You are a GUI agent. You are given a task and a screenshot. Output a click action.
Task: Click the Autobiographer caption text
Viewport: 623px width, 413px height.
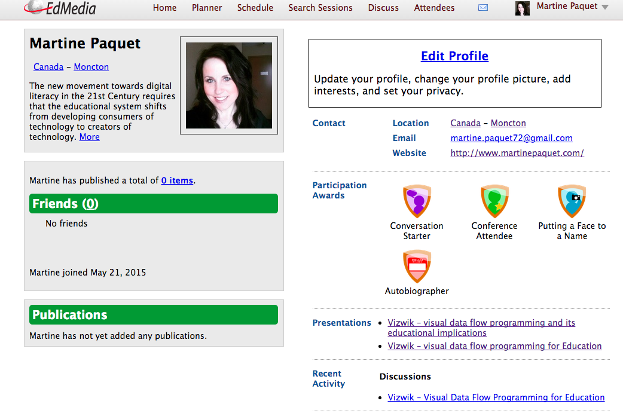pos(417,291)
